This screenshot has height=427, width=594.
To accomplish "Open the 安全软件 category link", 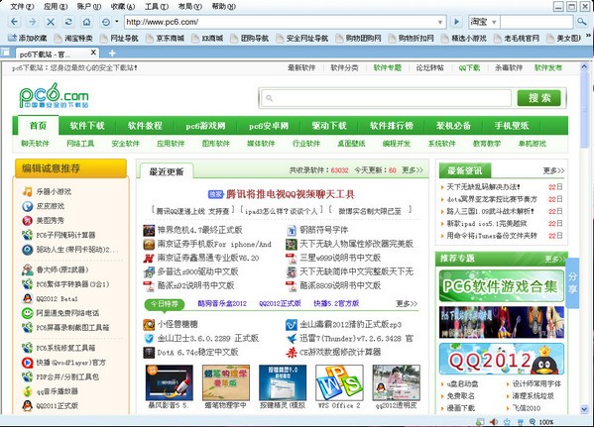I will point(125,144).
